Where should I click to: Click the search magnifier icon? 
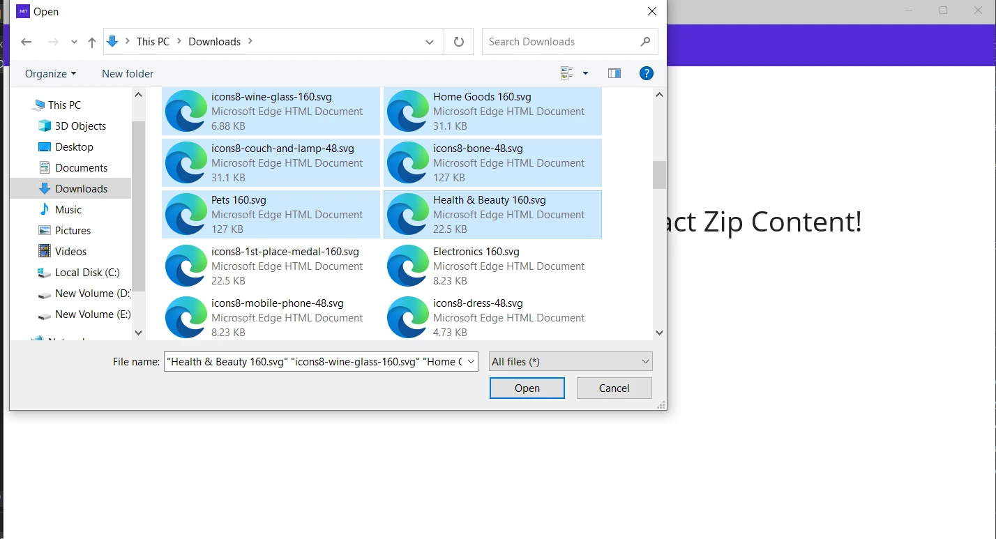[x=645, y=42]
